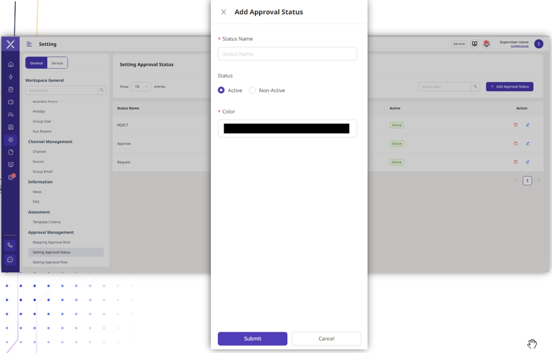
Task: Delete the REJECT status row
Action: pyautogui.click(x=515, y=125)
